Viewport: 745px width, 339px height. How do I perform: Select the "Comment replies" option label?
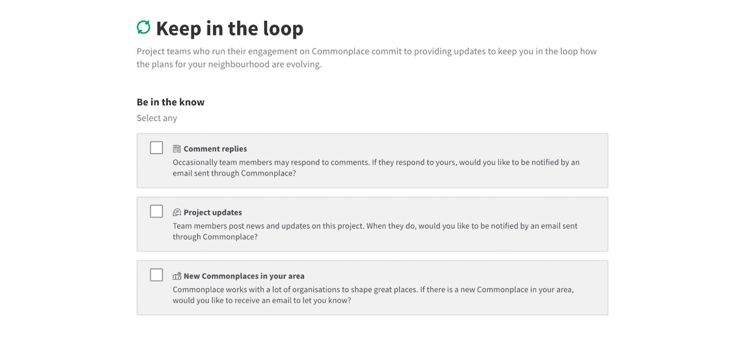click(x=215, y=149)
